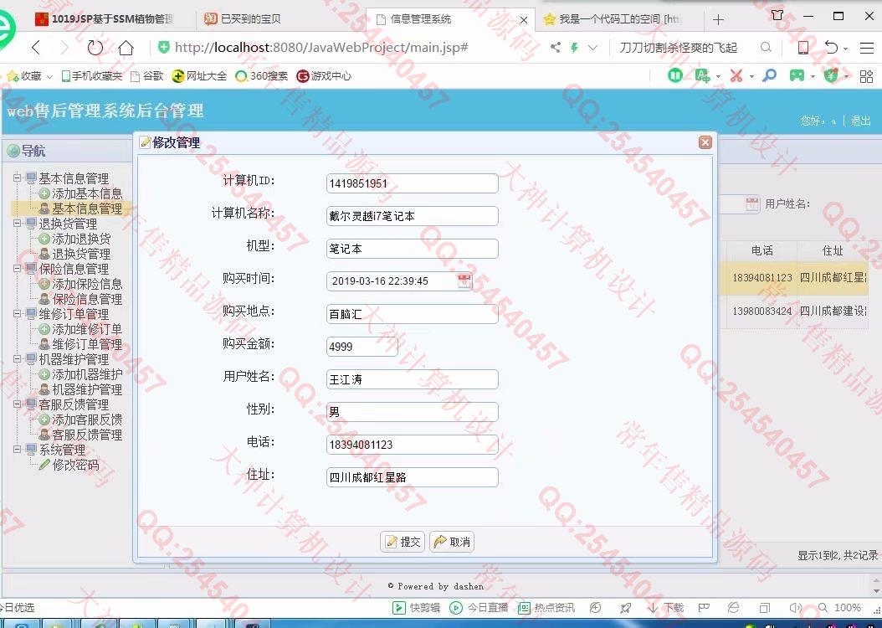Screen dimensions: 882x628
Task: Switch to the 我是一个代码工的空间 tab
Action: coord(613,19)
